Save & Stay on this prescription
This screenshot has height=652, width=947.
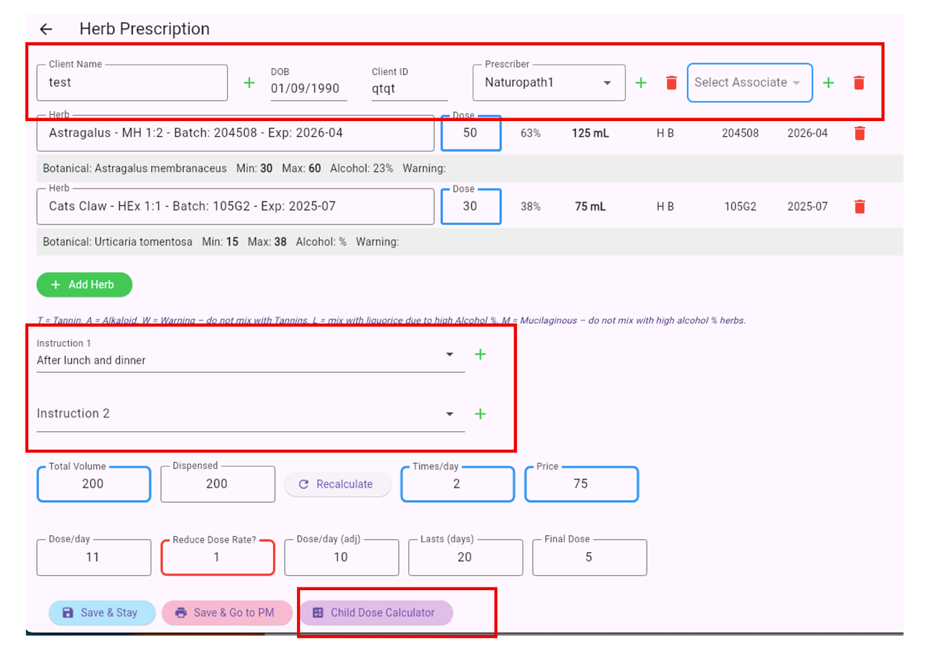102,613
